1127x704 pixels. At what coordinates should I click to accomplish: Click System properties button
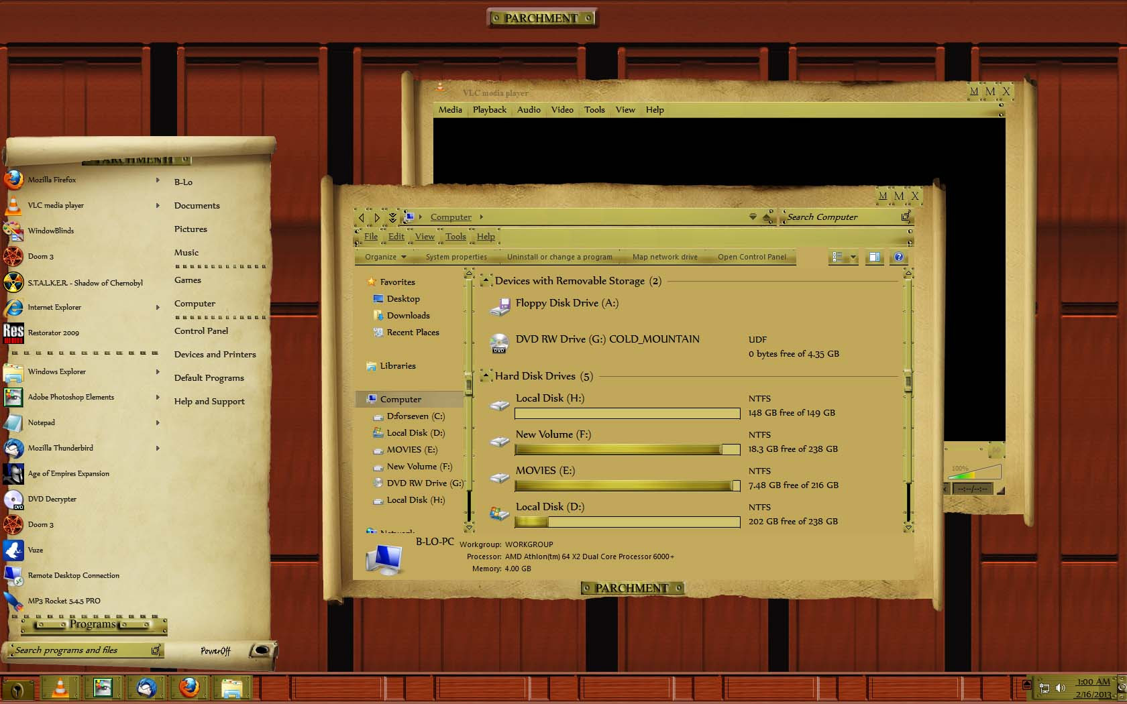[456, 257]
